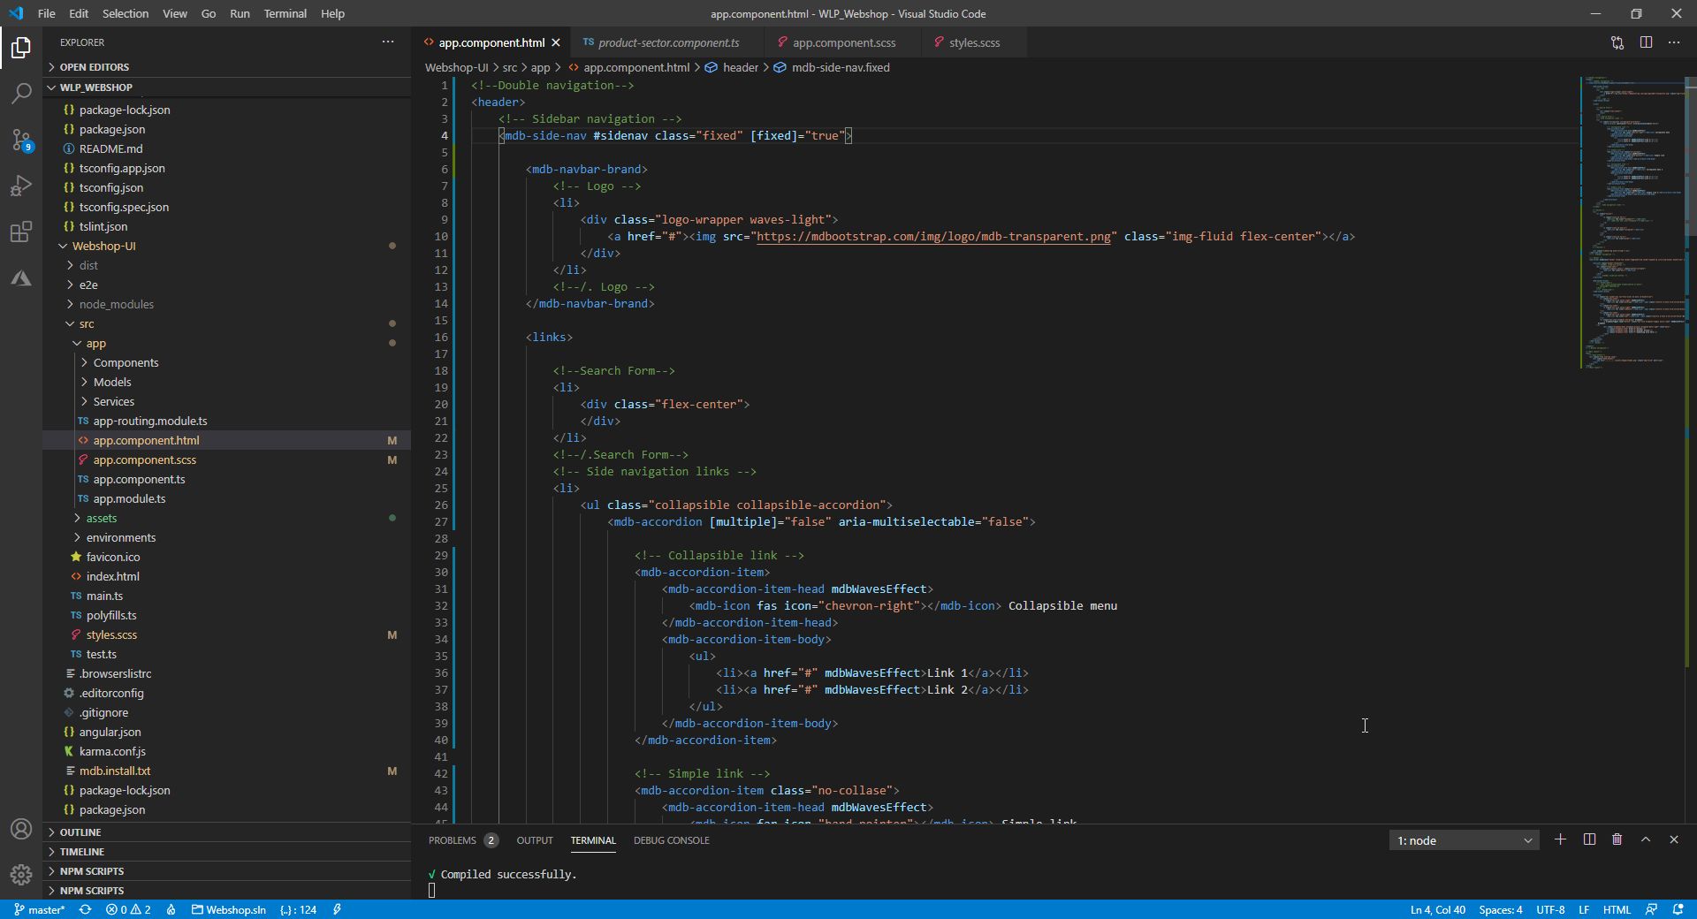
Task: Click the flame icon in status bar
Action: click(x=171, y=909)
